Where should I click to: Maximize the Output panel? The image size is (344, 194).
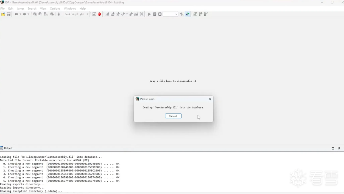click(x=333, y=148)
